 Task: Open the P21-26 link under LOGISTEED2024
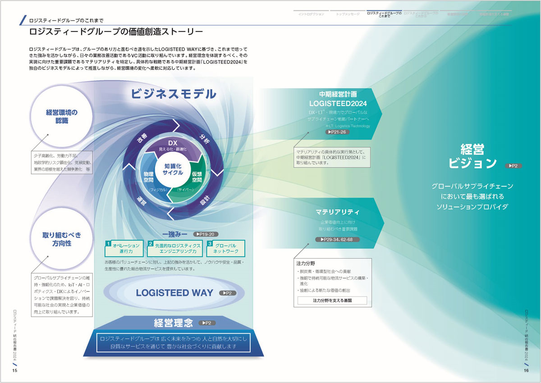(338, 132)
